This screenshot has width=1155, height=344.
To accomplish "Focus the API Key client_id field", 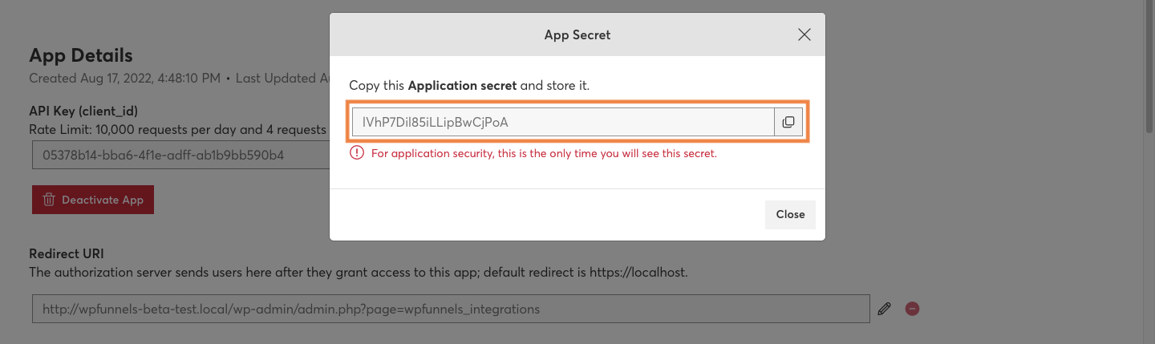I will pos(180,155).
